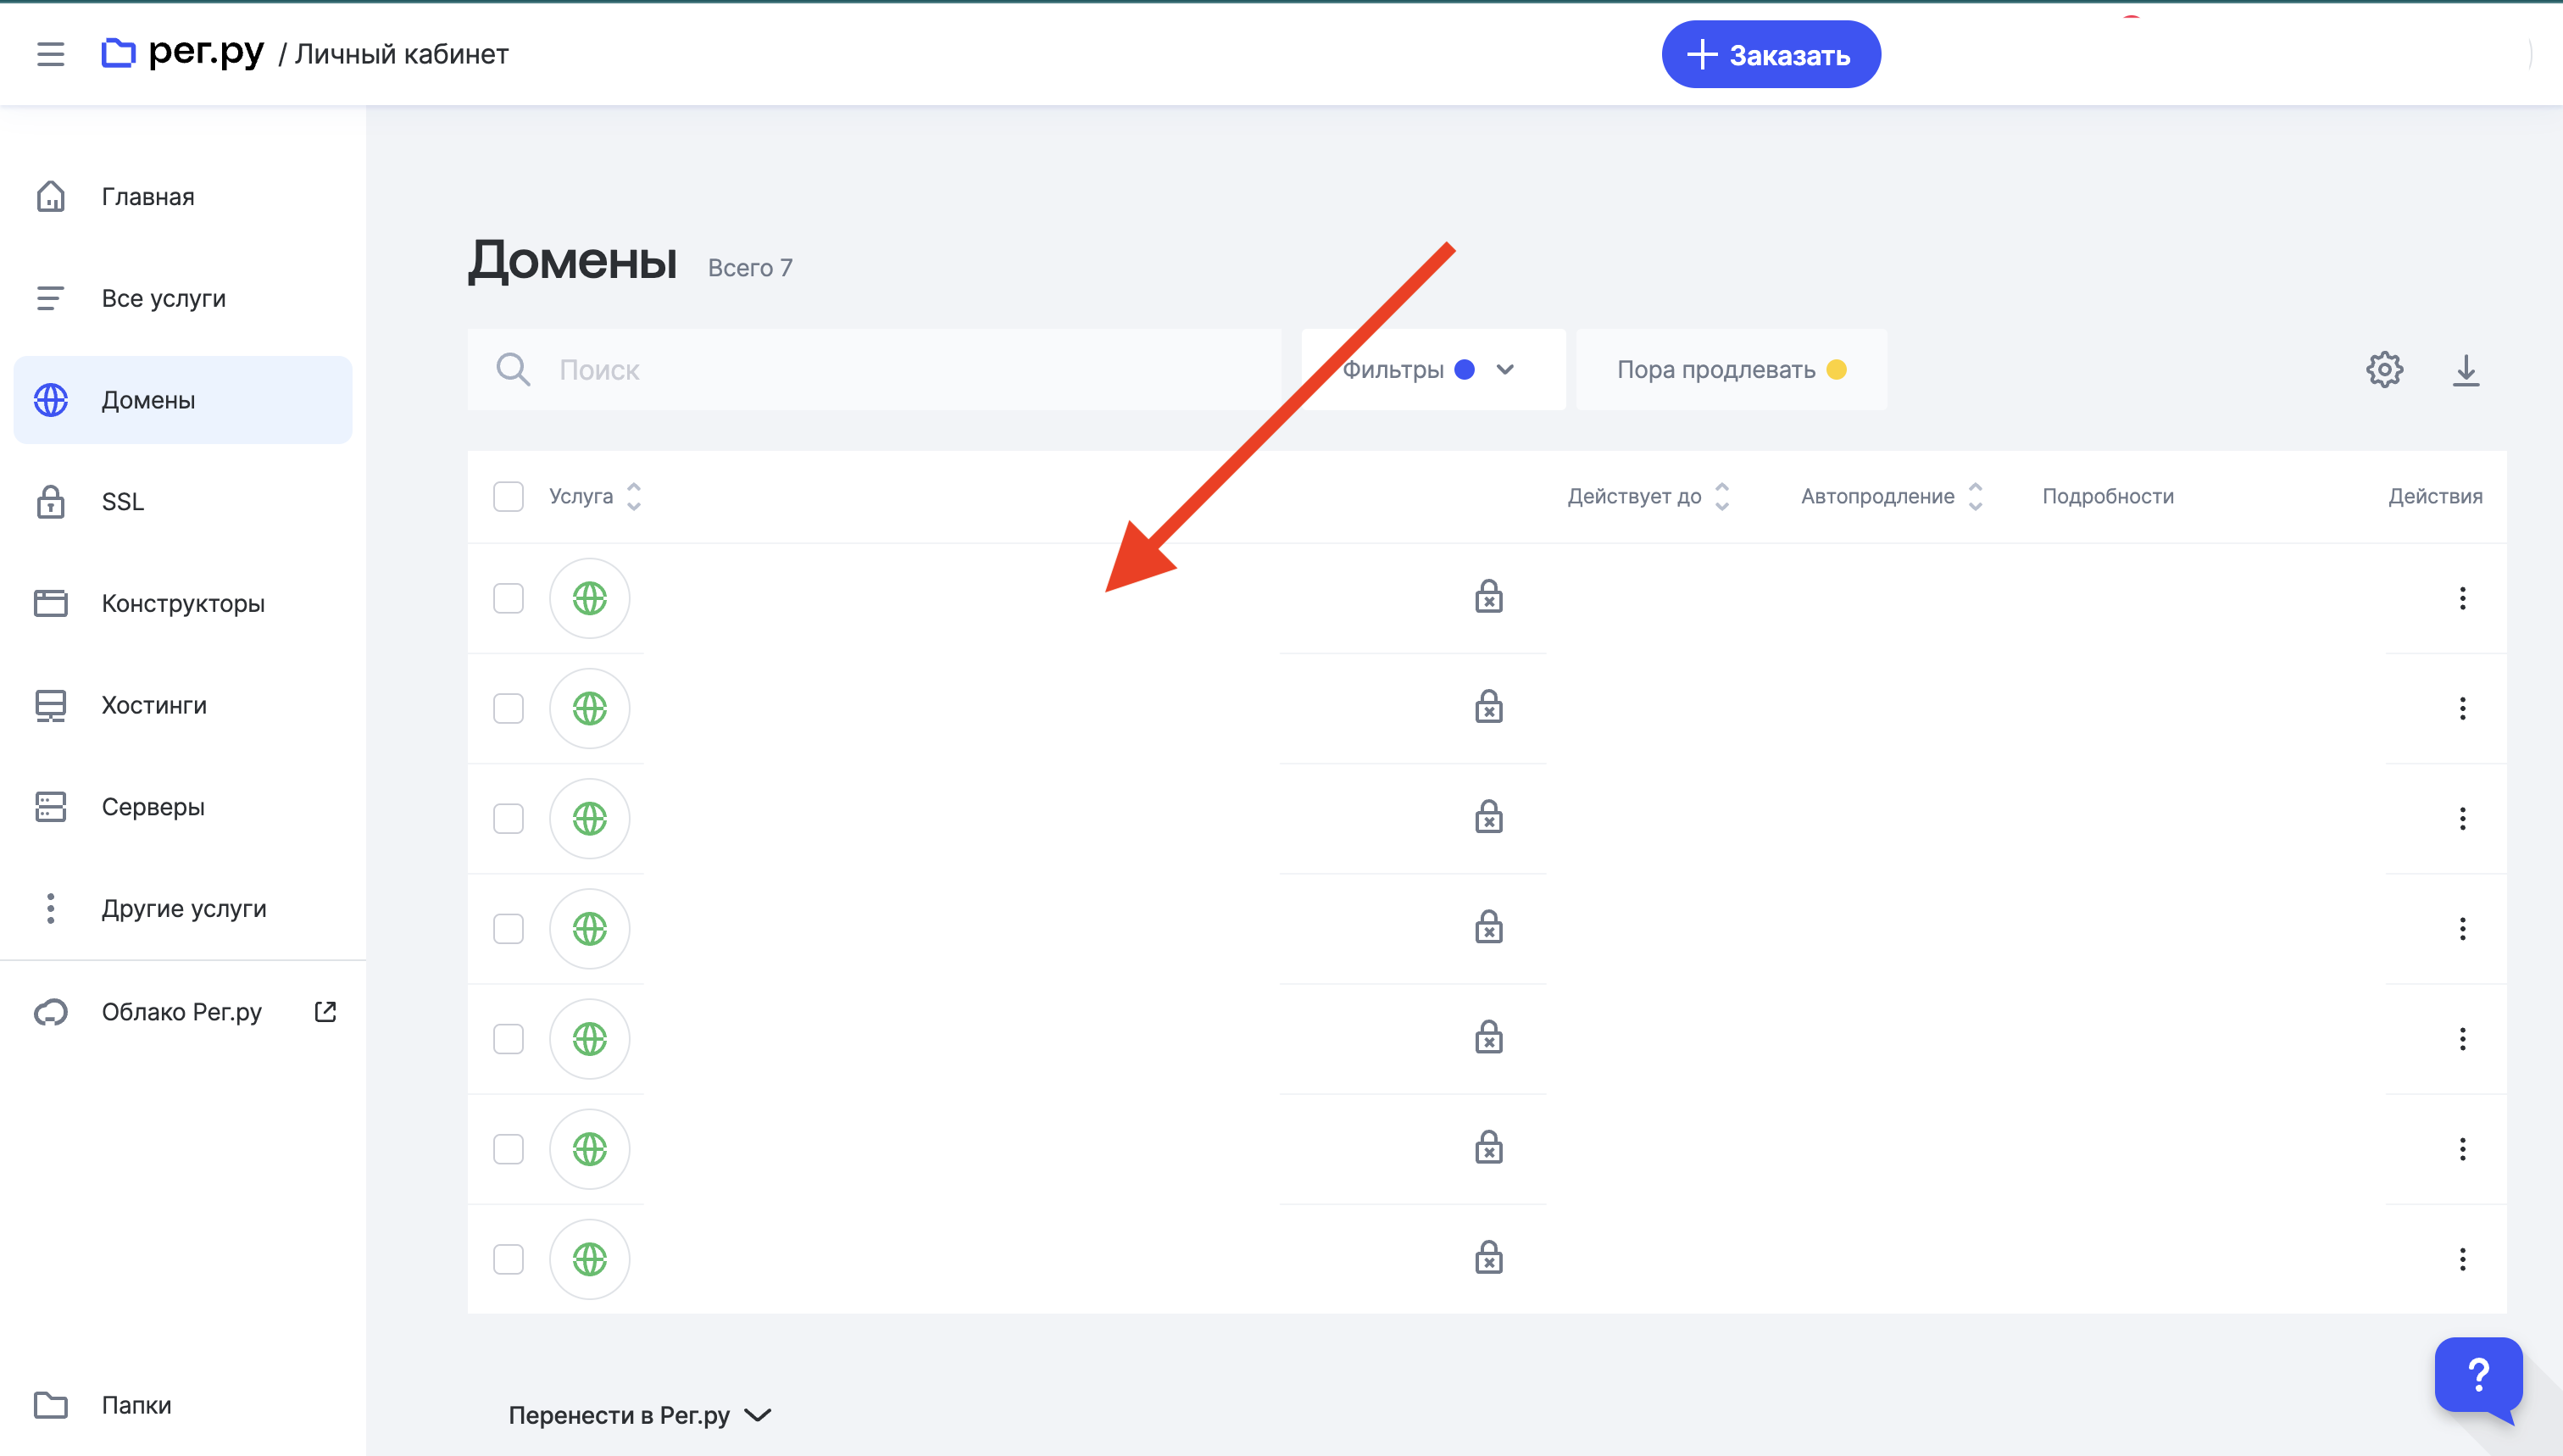The width and height of the screenshot is (2563, 1456).
Task: Check the first domain row checkbox
Action: [508, 598]
